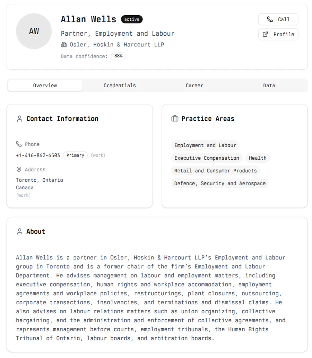Click the phone handset icon above the phone number

pos(19,144)
